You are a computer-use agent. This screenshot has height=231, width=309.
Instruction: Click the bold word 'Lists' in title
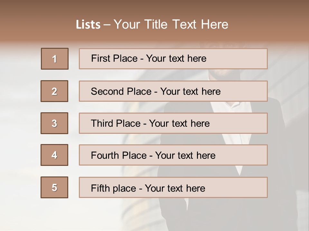click(88, 25)
